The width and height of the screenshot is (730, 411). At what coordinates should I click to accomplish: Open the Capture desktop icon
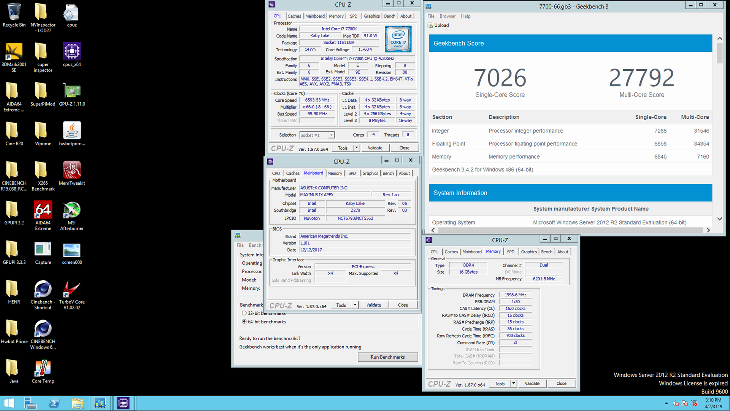coord(43,252)
